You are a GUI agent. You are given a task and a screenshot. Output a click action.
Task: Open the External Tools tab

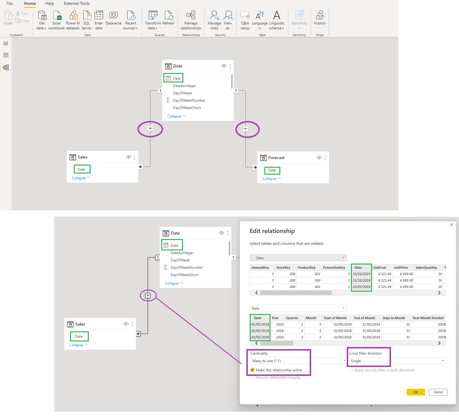click(77, 4)
